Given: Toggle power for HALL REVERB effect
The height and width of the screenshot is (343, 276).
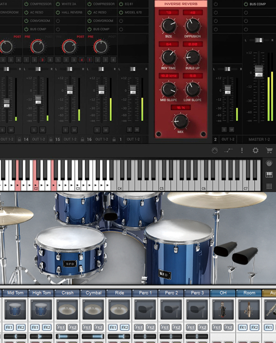Looking at the screenshot, I should pos(58,12).
